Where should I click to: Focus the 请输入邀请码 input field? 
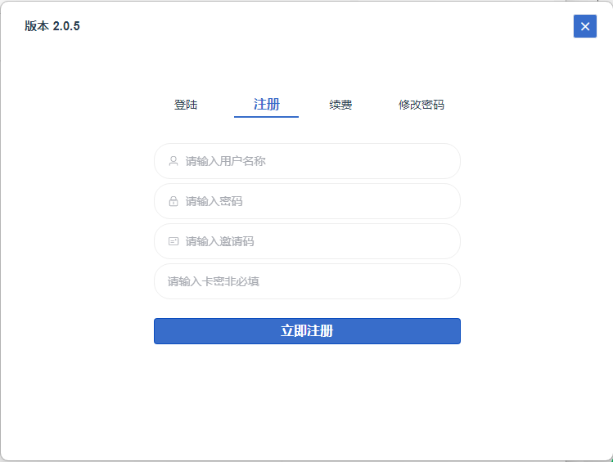coord(307,241)
